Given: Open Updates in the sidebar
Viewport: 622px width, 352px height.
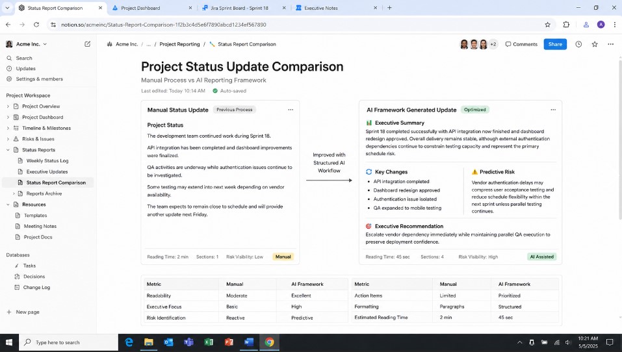Looking at the screenshot, I should 25,69.
